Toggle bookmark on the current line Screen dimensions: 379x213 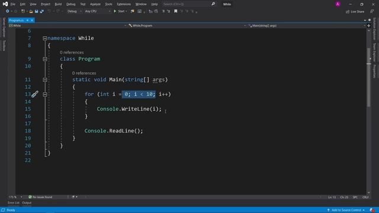(x=176, y=11)
